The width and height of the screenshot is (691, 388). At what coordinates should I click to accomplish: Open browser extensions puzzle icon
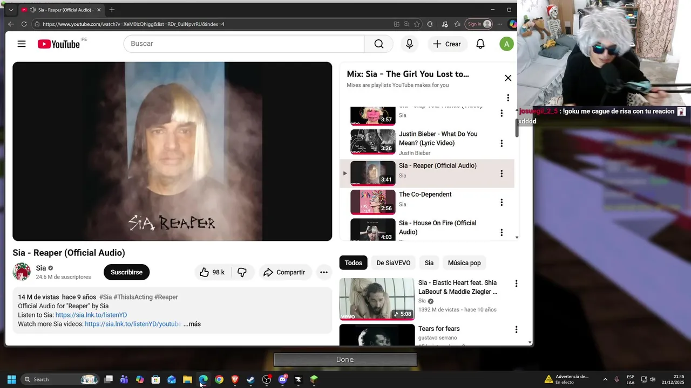pos(430,24)
